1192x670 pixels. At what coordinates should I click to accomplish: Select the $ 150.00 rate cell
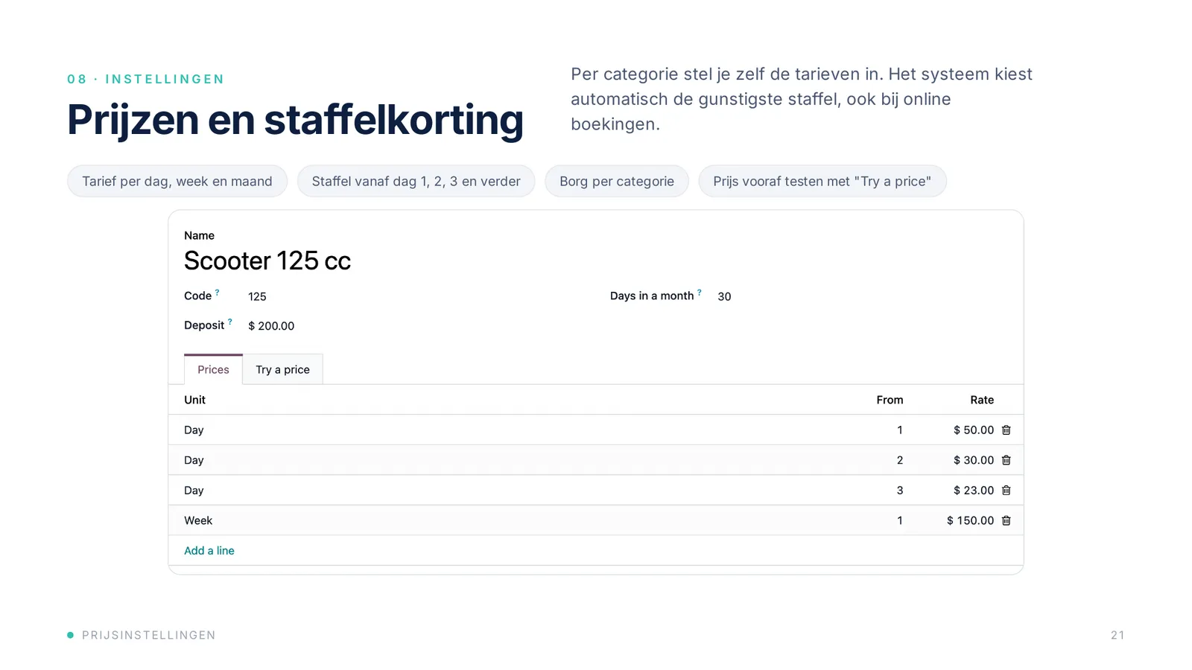970,520
